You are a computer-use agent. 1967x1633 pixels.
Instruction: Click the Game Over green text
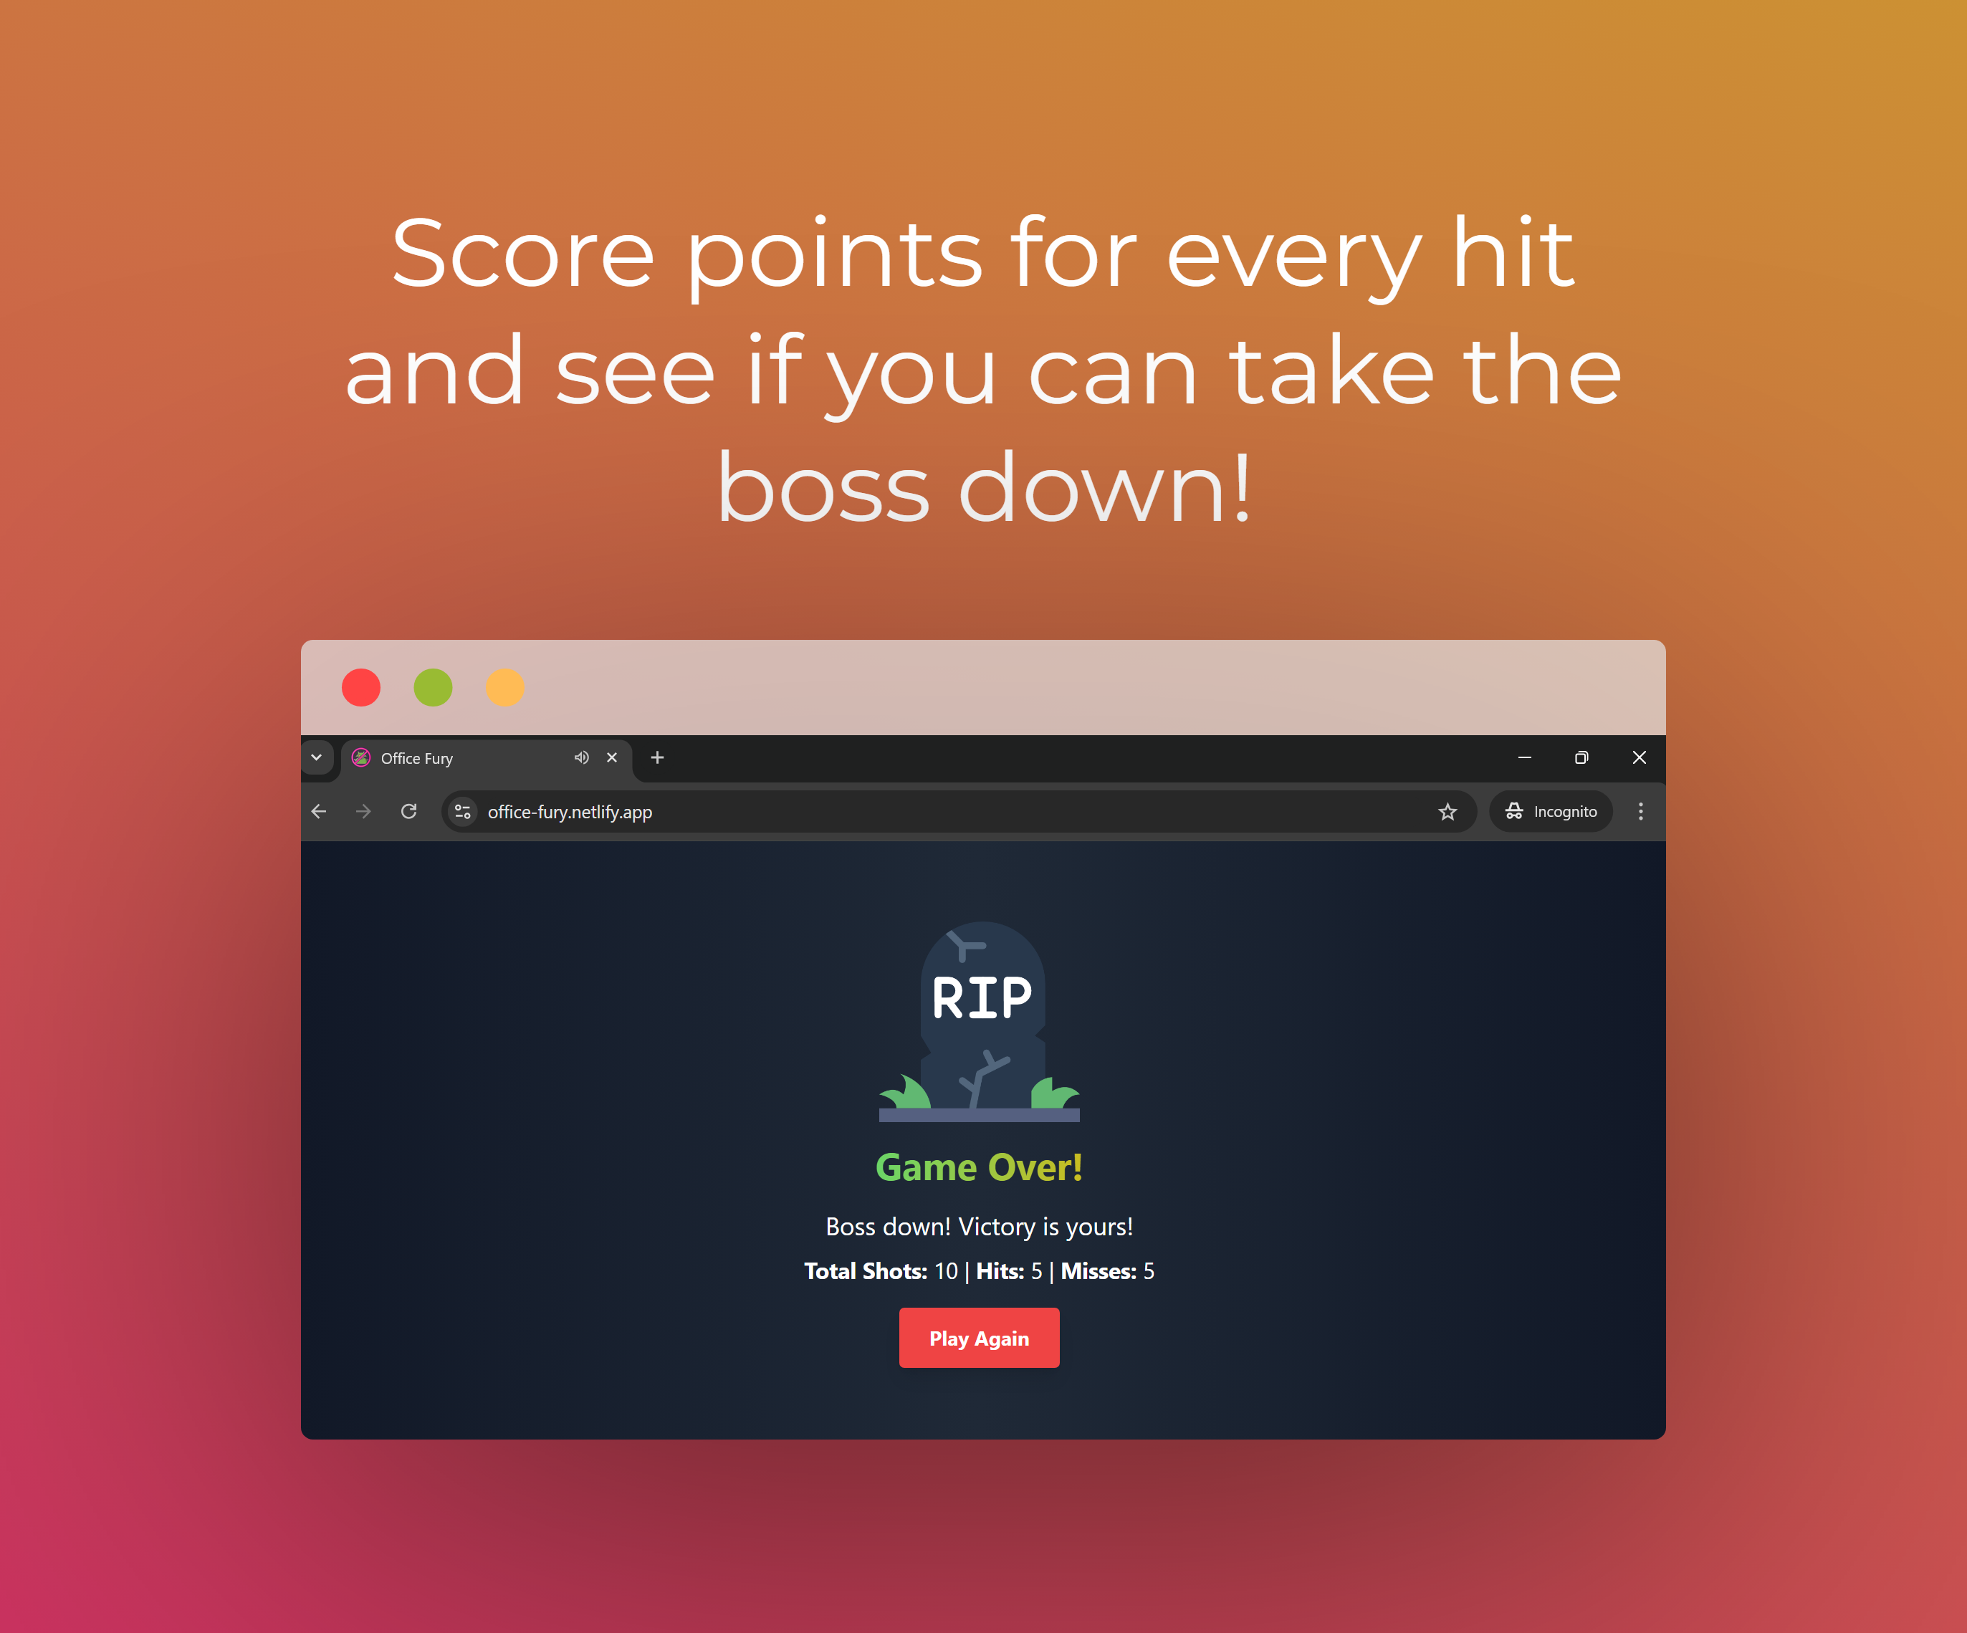click(x=979, y=1164)
